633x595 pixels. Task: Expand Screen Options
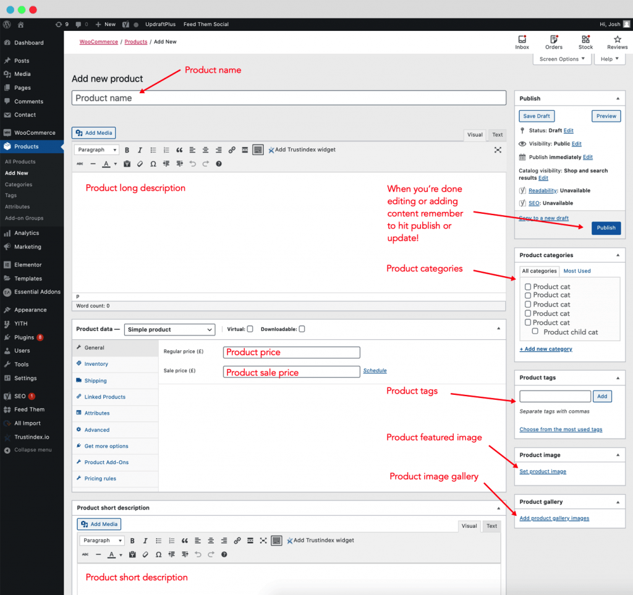(561, 58)
